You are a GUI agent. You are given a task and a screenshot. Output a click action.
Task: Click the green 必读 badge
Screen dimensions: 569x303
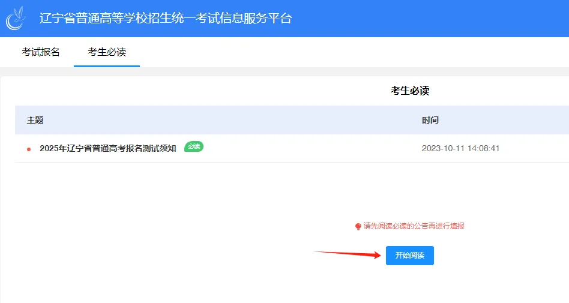click(x=194, y=146)
